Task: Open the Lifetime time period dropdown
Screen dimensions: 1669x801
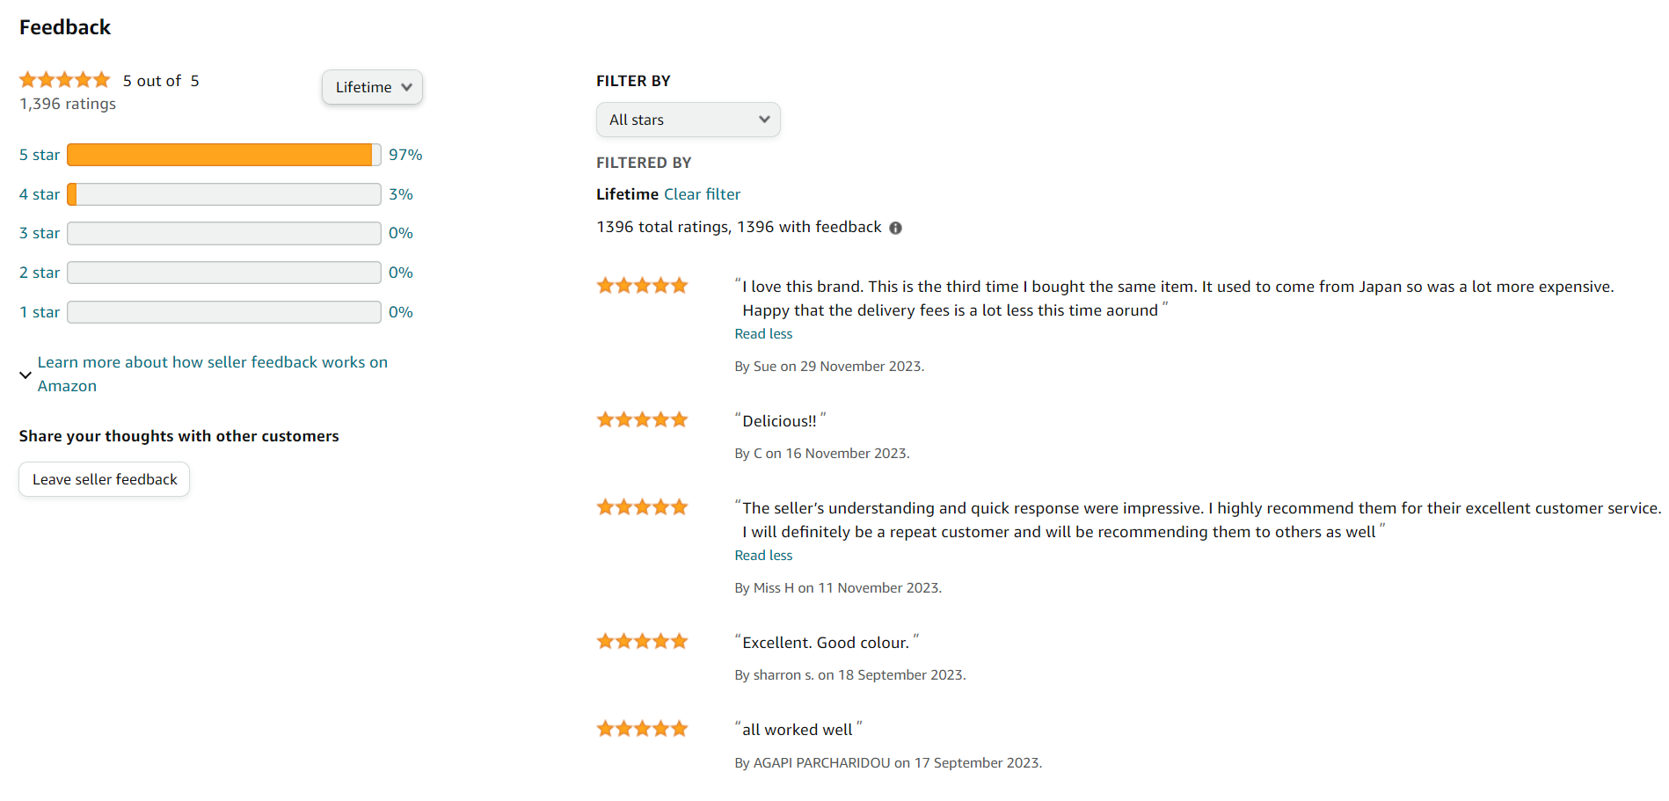Action: [372, 87]
